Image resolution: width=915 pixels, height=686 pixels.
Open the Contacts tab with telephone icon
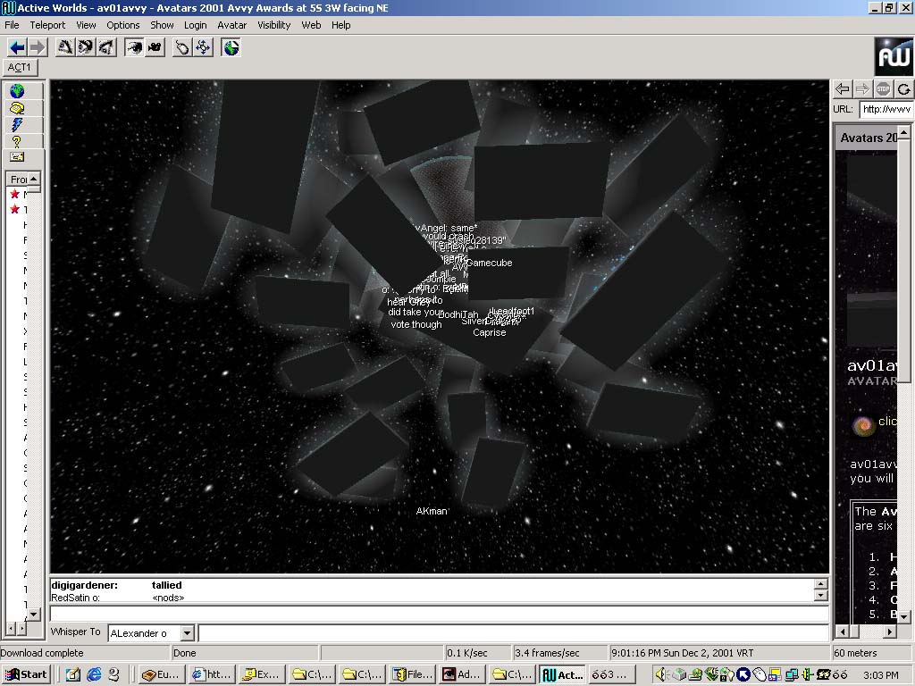[17, 108]
